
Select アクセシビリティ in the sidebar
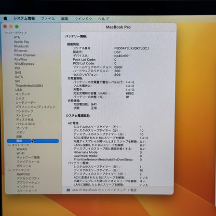28,178
